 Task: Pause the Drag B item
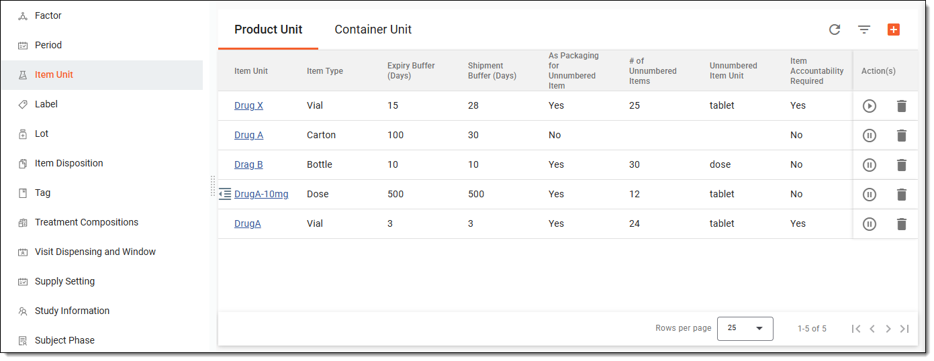click(870, 164)
